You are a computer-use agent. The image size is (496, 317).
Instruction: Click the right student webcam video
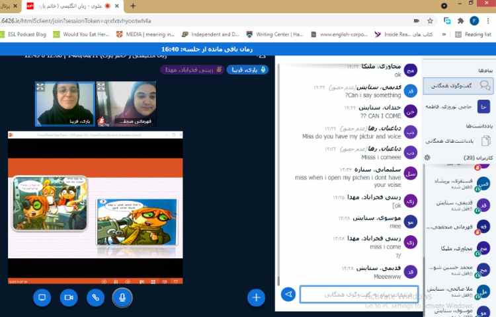pyautogui.click(x=126, y=104)
